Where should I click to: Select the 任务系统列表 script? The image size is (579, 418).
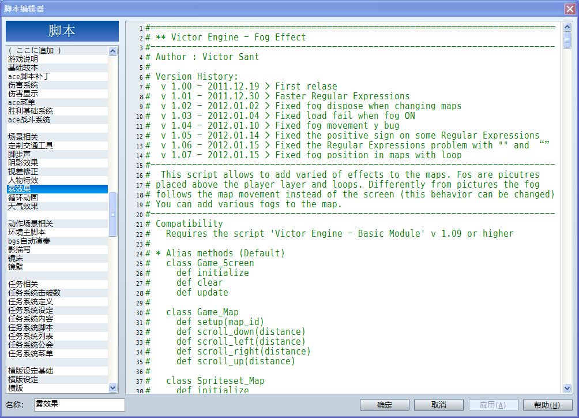pyautogui.click(x=58, y=336)
